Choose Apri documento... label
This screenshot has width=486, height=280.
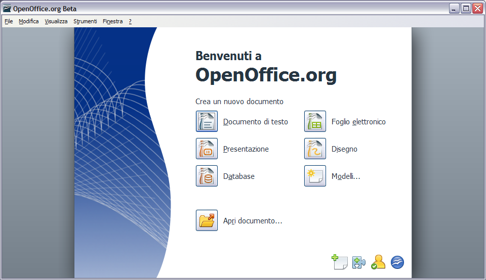click(x=253, y=221)
